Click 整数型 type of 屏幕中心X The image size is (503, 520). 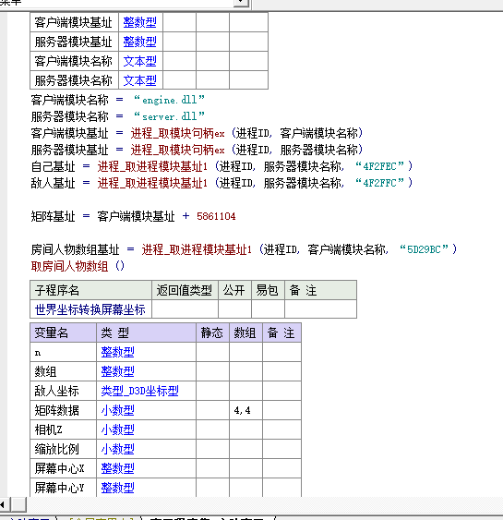click(x=117, y=468)
